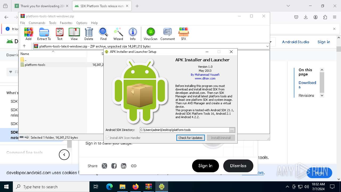Open WinRAR Commands menu
The height and width of the screenshot is (192, 341).
[x=37, y=23]
